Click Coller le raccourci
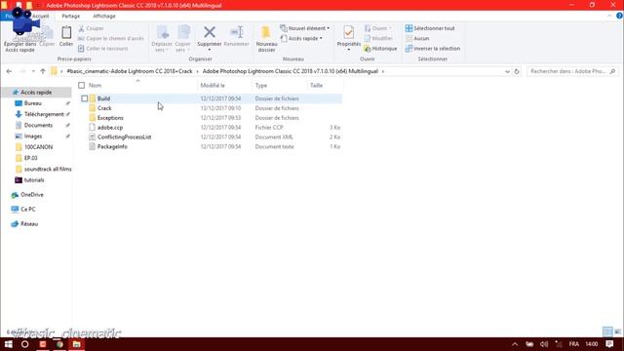Viewport: 624px width, 351px height. click(x=103, y=49)
